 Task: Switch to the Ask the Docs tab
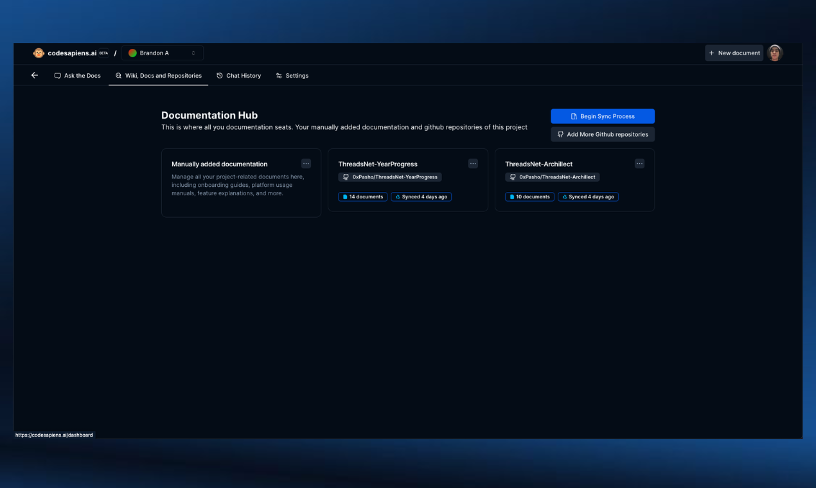click(x=77, y=75)
